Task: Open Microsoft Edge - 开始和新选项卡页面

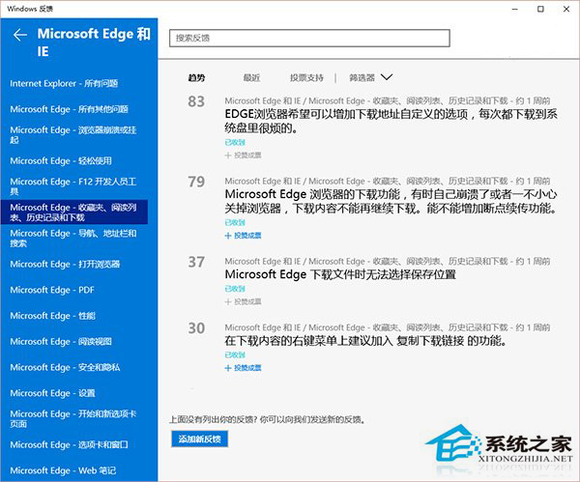Action: pos(73,418)
